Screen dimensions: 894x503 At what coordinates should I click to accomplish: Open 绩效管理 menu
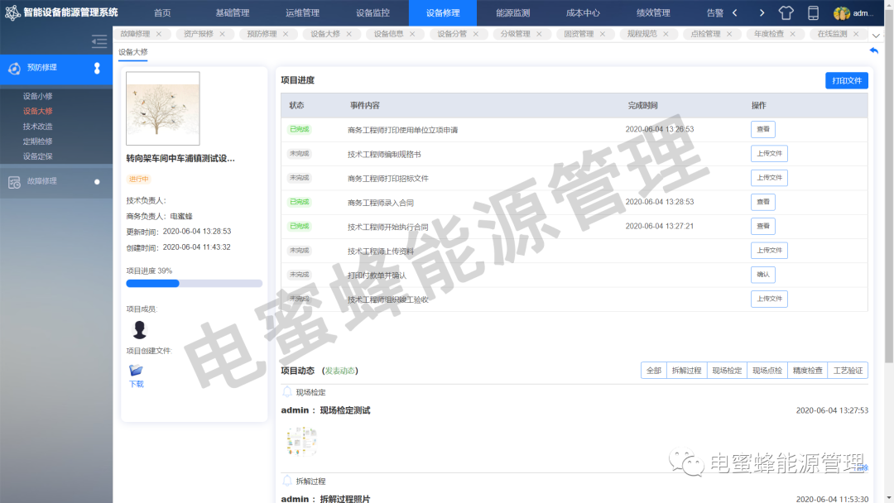653,12
